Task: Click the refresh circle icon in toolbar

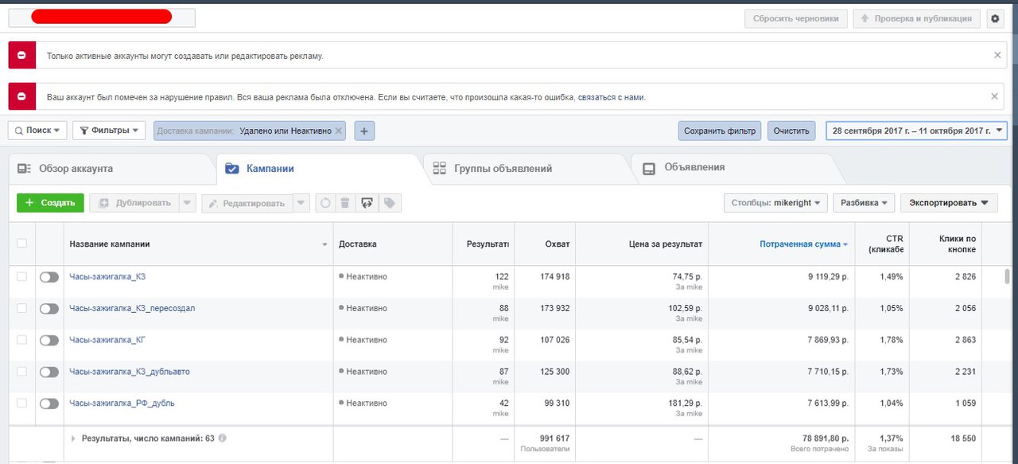Action: [x=324, y=203]
